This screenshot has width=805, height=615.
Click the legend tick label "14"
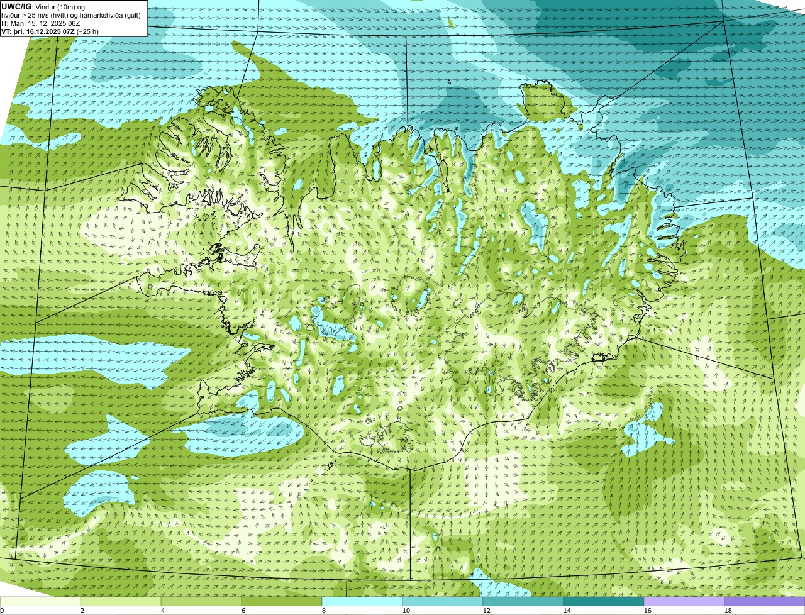[567, 611]
